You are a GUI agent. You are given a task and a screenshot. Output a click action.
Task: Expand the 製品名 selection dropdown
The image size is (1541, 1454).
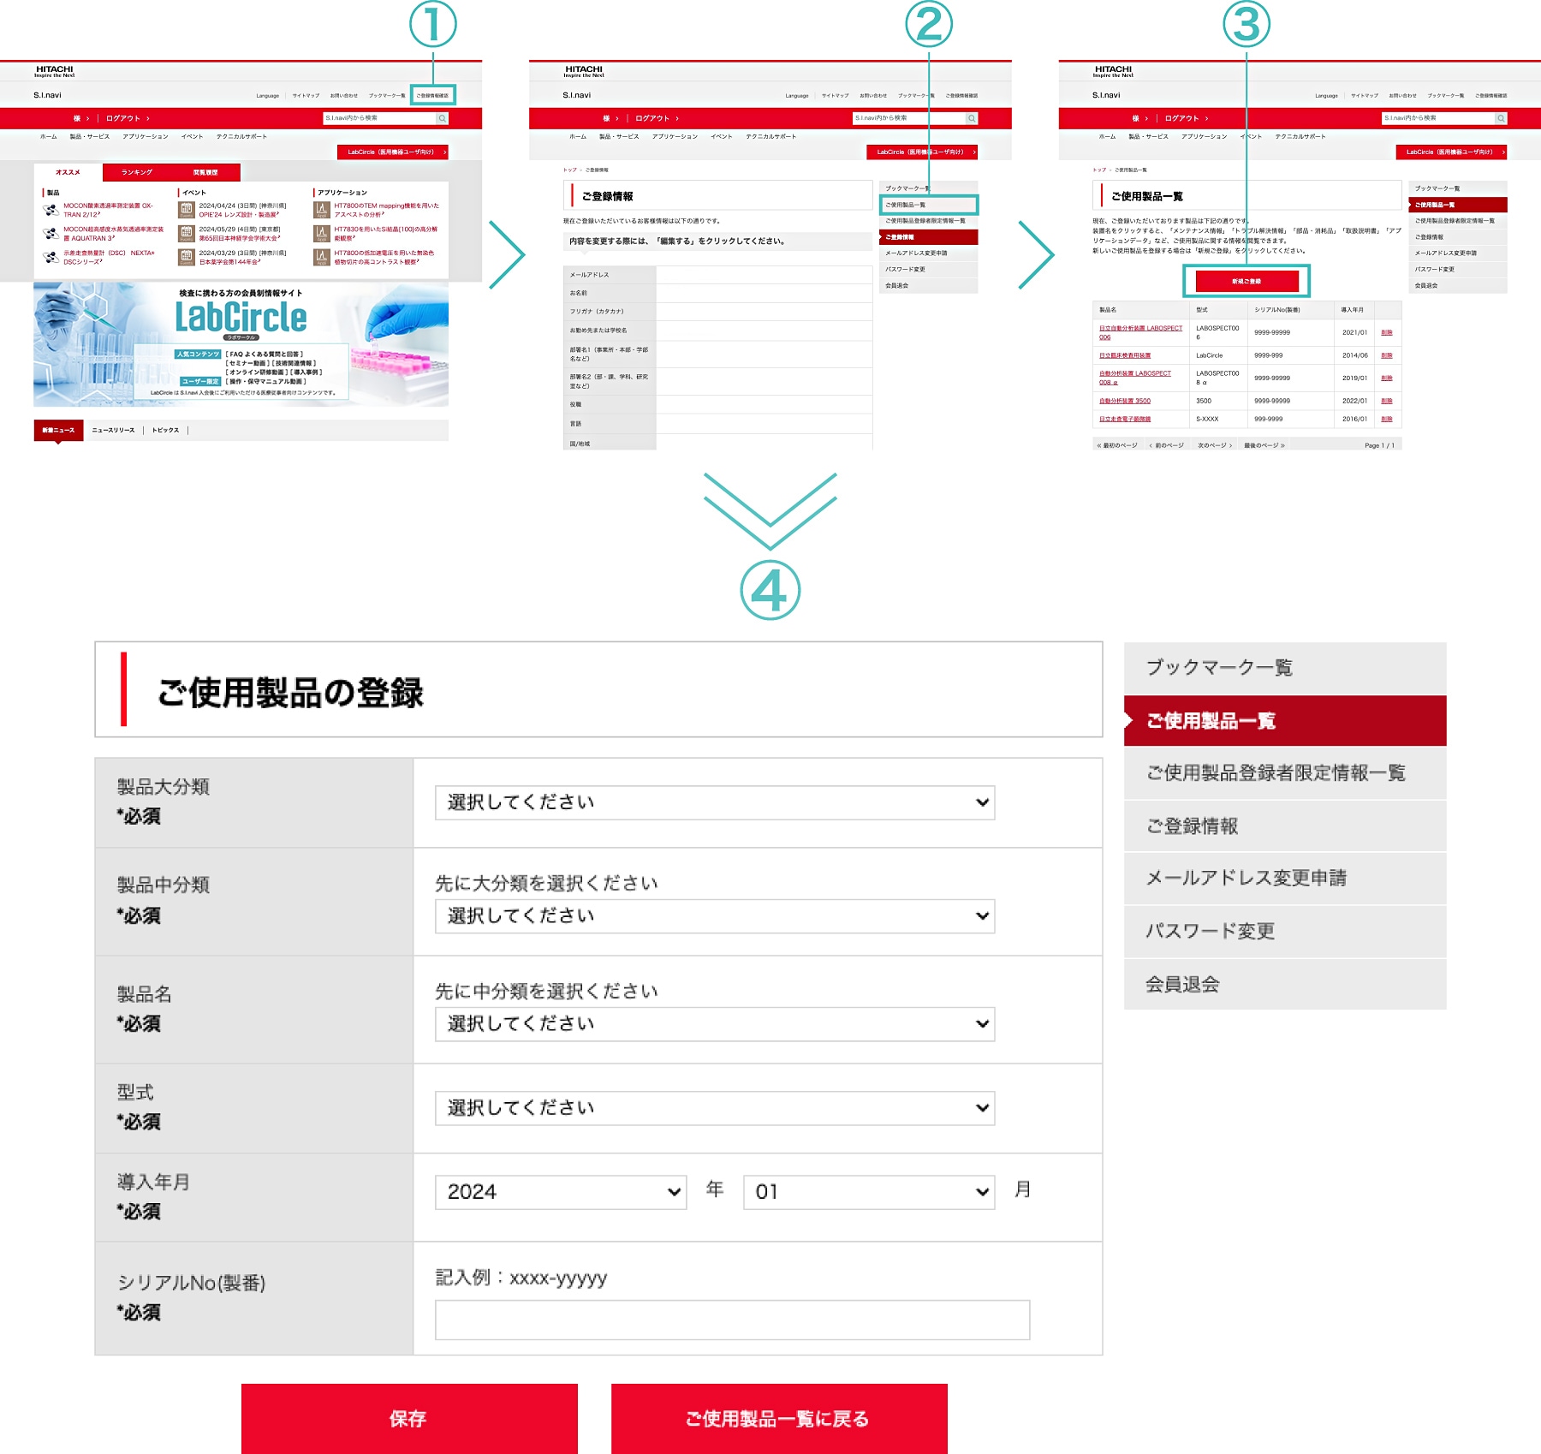(x=714, y=1024)
